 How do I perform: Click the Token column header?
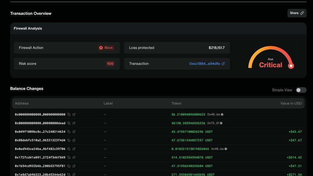176,103
